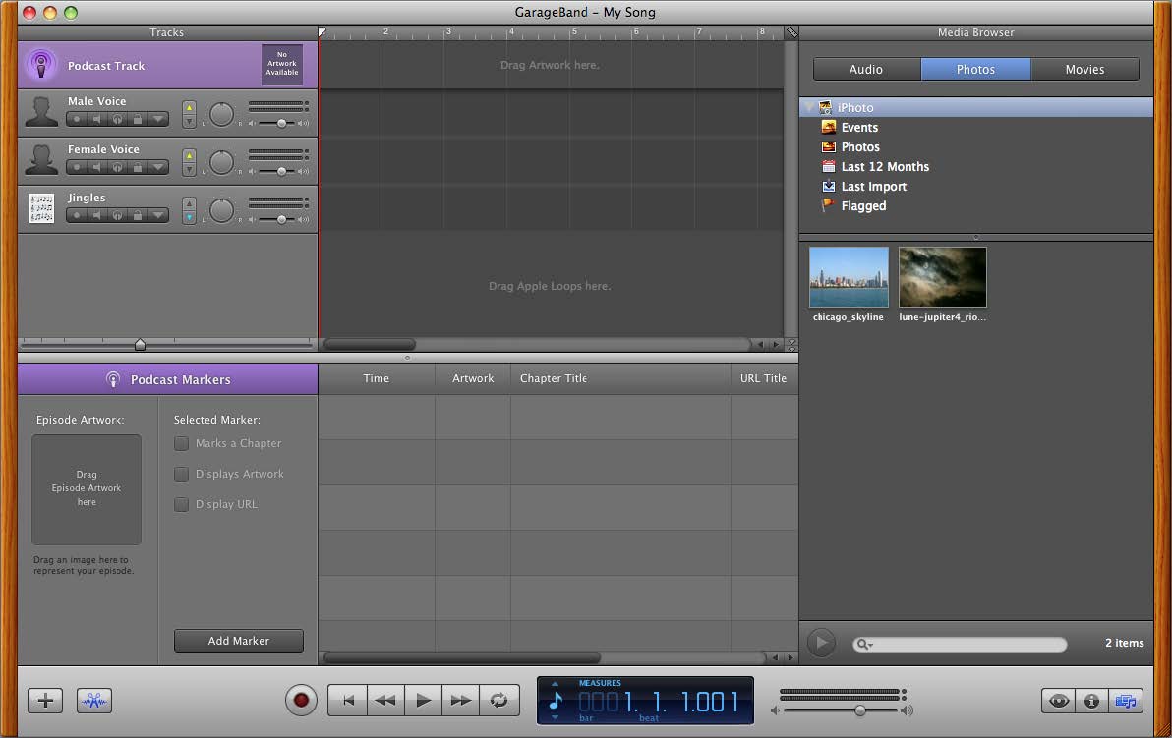Show Track Info with the i button
Image resolution: width=1172 pixels, height=738 pixels.
1091,701
